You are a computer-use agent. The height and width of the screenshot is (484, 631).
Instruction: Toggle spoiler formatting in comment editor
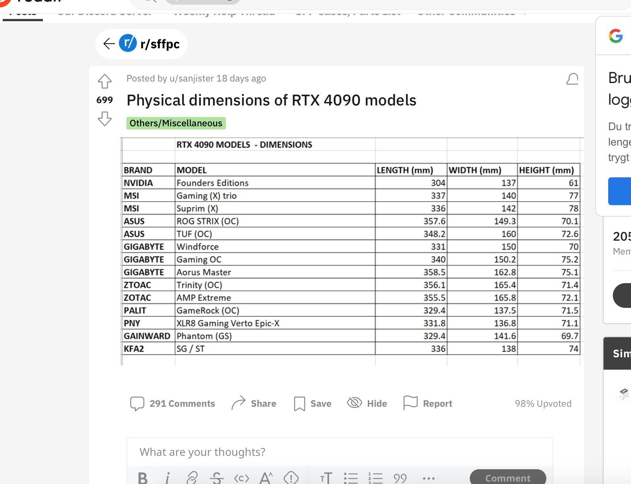coord(291,478)
